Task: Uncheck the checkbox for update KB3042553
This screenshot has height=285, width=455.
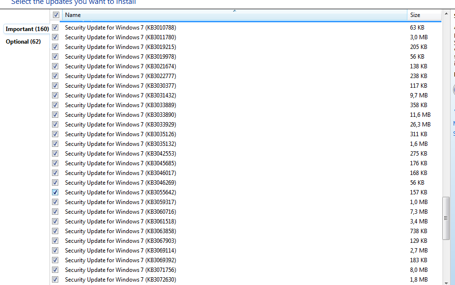Action: click(55, 154)
